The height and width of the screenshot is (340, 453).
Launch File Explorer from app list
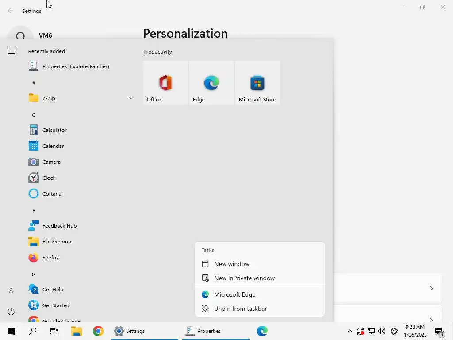(x=50, y=241)
